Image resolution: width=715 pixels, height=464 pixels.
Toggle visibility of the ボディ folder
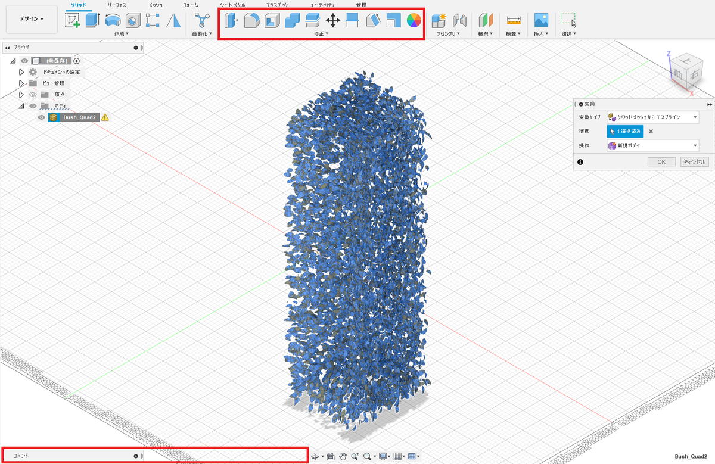[33, 106]
